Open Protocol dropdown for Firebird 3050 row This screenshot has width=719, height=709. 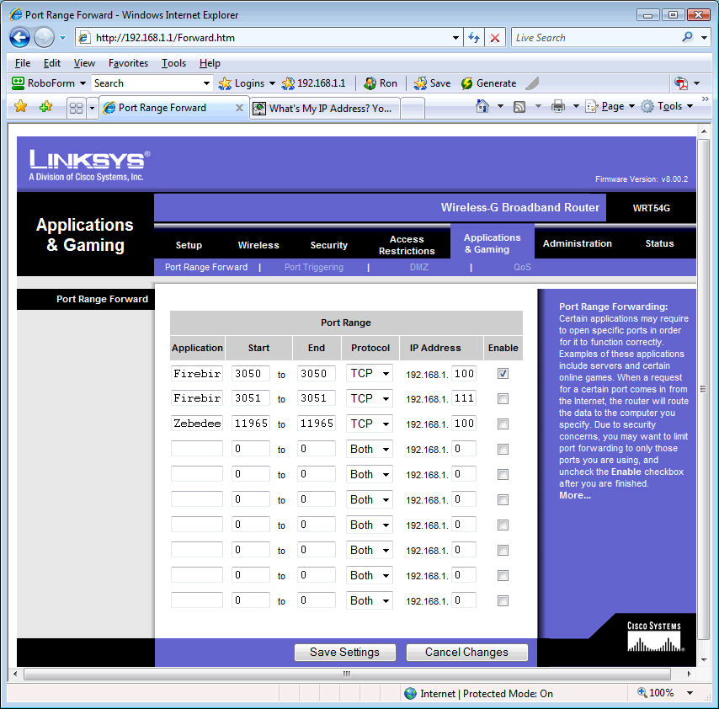(x=370, y=373)
